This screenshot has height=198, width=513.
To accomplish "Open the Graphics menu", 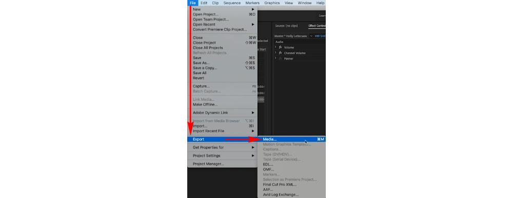I will pyautogui.click(x=272, y=3).
